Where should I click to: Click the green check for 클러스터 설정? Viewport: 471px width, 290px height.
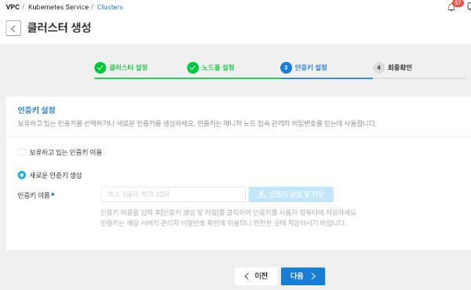tap(100, 67)
